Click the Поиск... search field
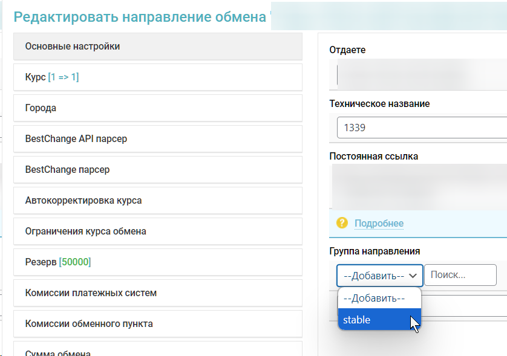 460,275
